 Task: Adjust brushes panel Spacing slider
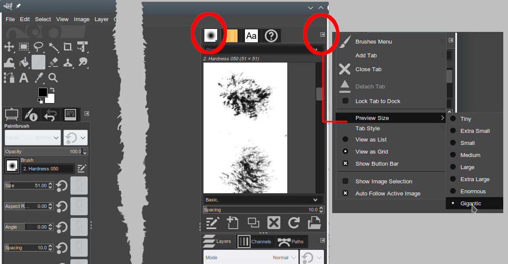tap(261, 210)
